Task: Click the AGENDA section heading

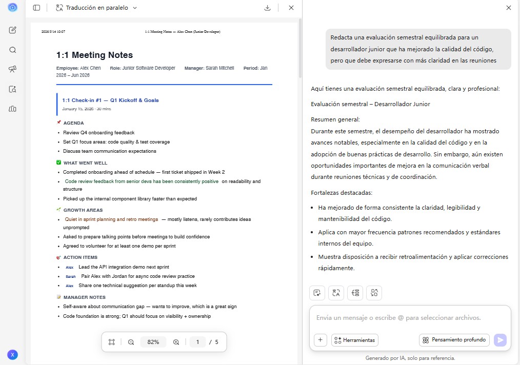Action: pyautogui.click(x=74, y=123)
